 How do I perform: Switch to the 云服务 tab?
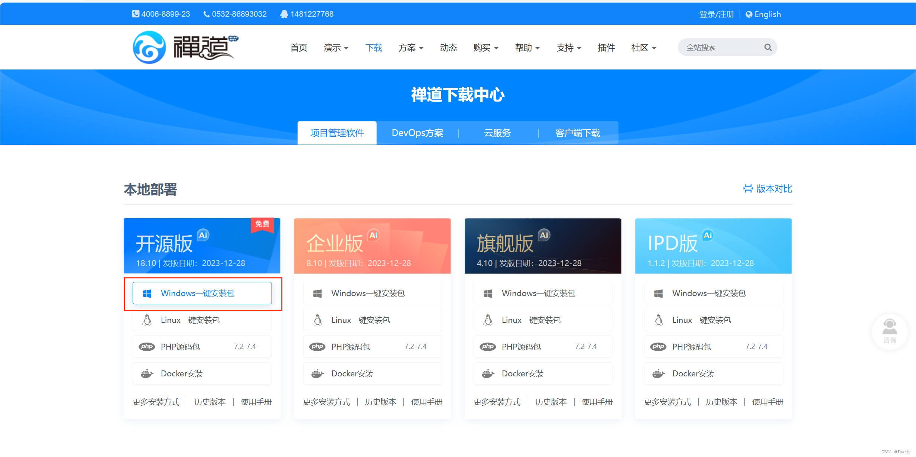click(498, 133)
